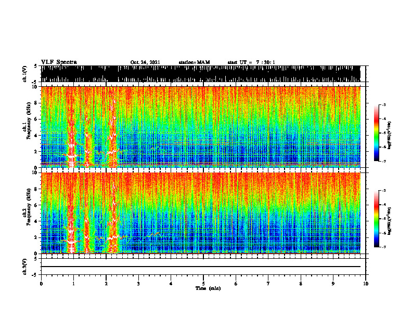
Task: Click the "-5" volt tick of the ch.3(V) panel
Action: [35, 275]
